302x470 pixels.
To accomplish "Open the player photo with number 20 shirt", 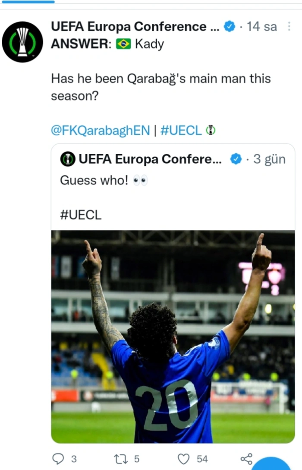I will click(173, 337).
